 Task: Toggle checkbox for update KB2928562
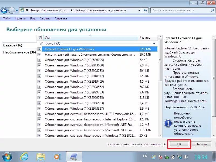point(39,87)
